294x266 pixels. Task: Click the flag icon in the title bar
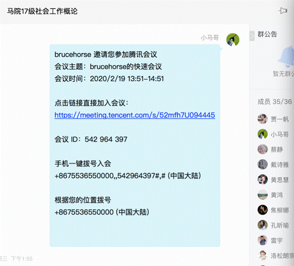coord(282,10)
